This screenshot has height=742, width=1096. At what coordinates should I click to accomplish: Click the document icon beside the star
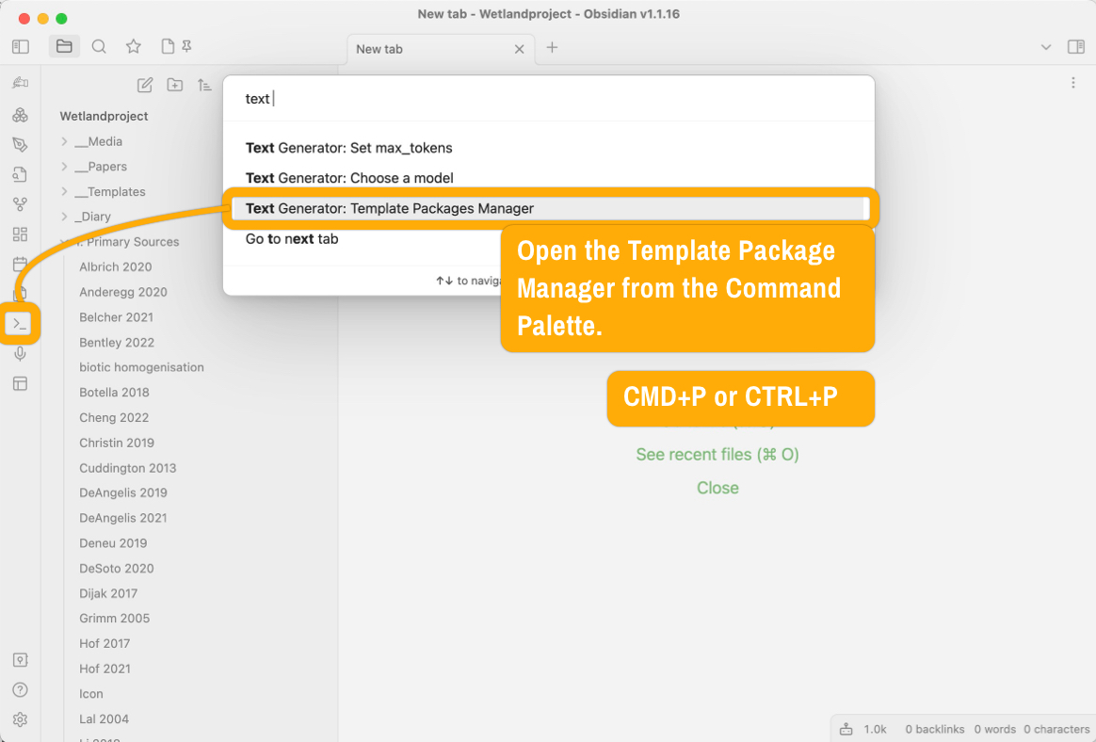[168, 47]
